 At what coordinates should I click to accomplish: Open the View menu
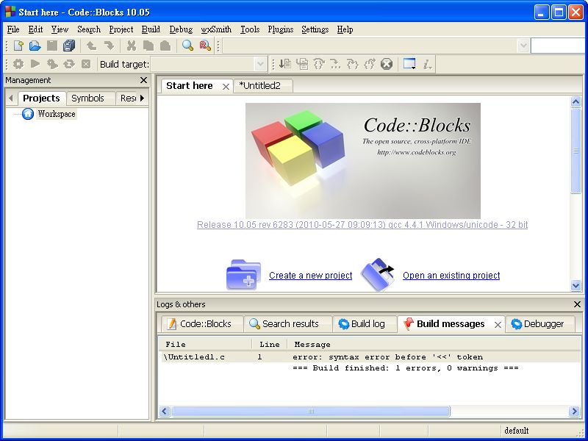point(60,29)
